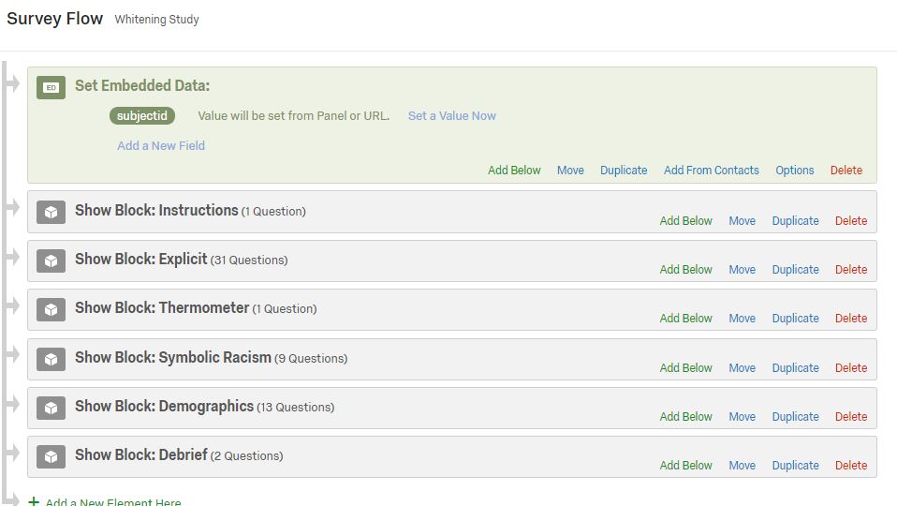This screenshot has width=897, height=506.
Task: Move the Debrief block
Action: tap(742, 465)
